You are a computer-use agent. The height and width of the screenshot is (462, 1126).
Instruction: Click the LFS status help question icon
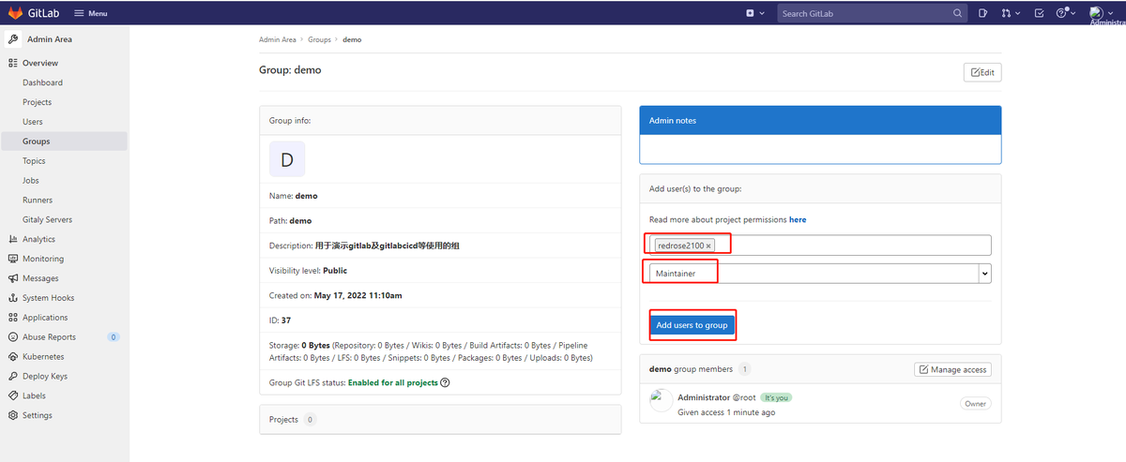445,382
